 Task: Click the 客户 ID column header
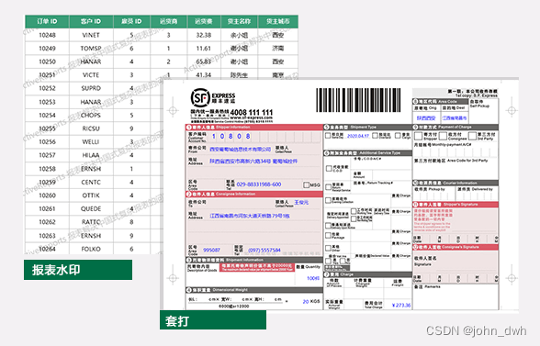click(91, 21)
